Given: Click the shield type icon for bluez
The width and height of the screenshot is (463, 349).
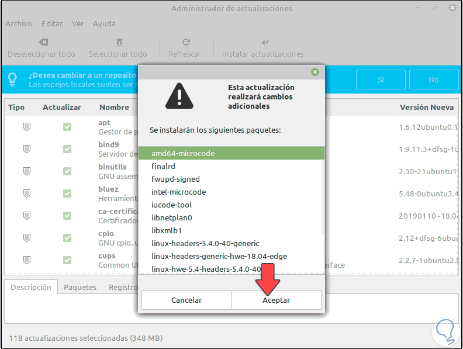Looking at the screenshot, I should [x=27, y=193].
